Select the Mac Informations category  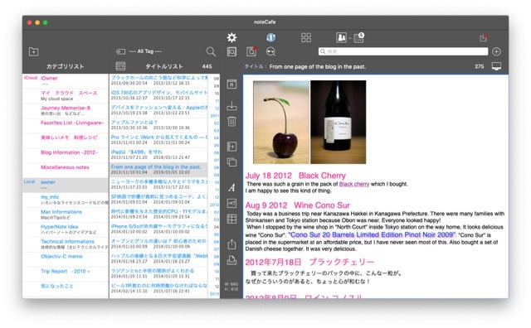(66, 215)
